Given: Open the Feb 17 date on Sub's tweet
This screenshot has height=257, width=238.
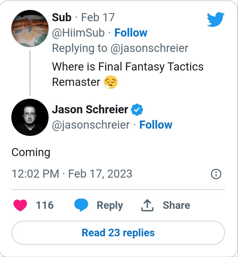Looking at the screenshot, I should point(98,17).
